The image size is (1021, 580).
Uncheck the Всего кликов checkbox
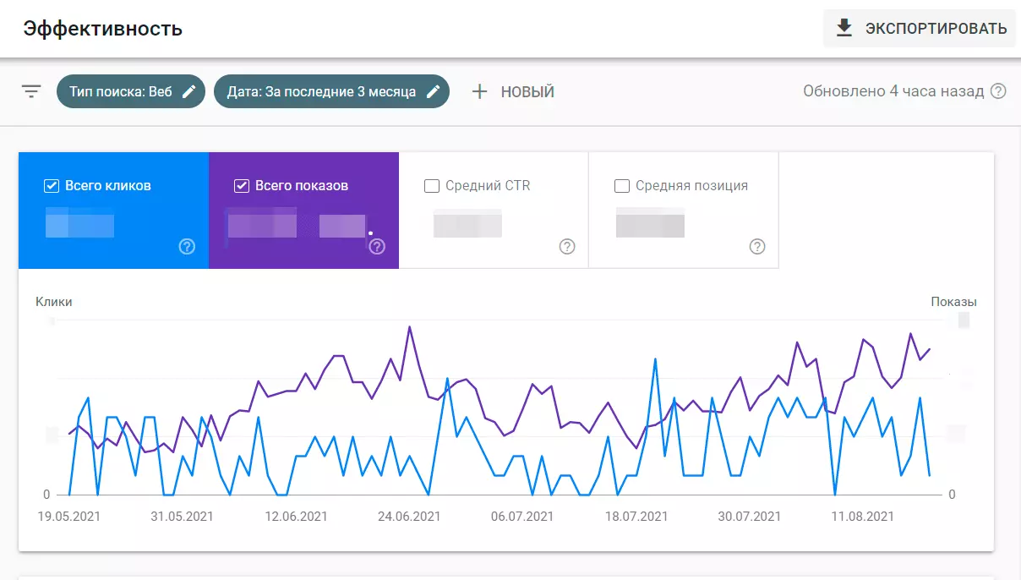click(x=52, y=186)
